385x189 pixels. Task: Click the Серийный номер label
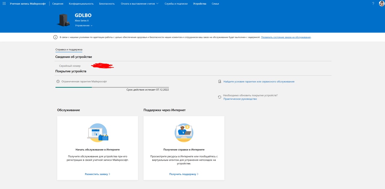(70, 66)
